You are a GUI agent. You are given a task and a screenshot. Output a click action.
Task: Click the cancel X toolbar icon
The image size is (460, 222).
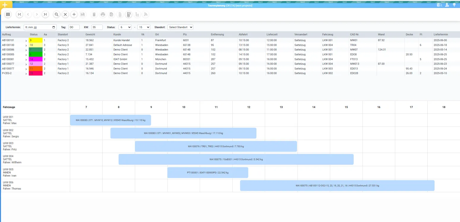[66, 14]
